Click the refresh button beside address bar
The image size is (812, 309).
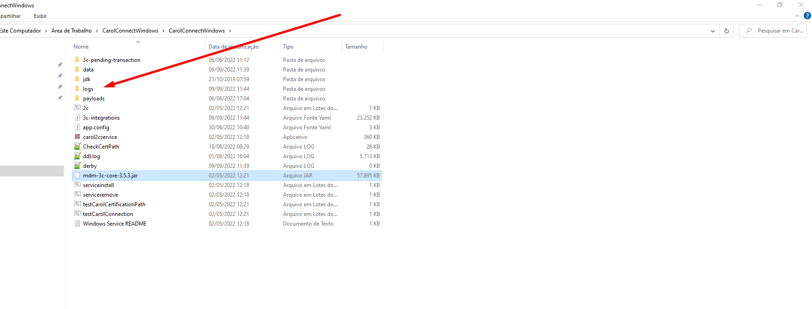click(x=726, y=31)
